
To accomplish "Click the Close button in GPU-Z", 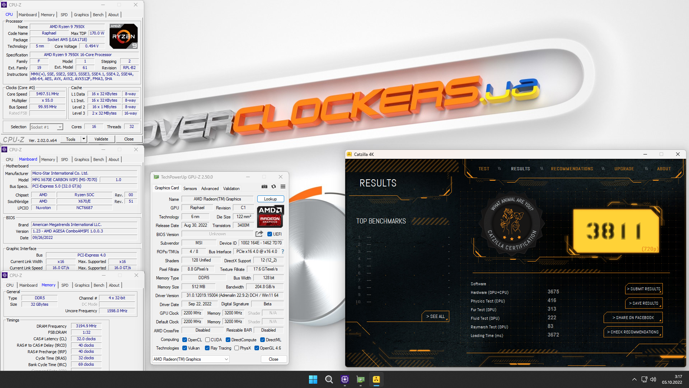I will tap(273, 359).
